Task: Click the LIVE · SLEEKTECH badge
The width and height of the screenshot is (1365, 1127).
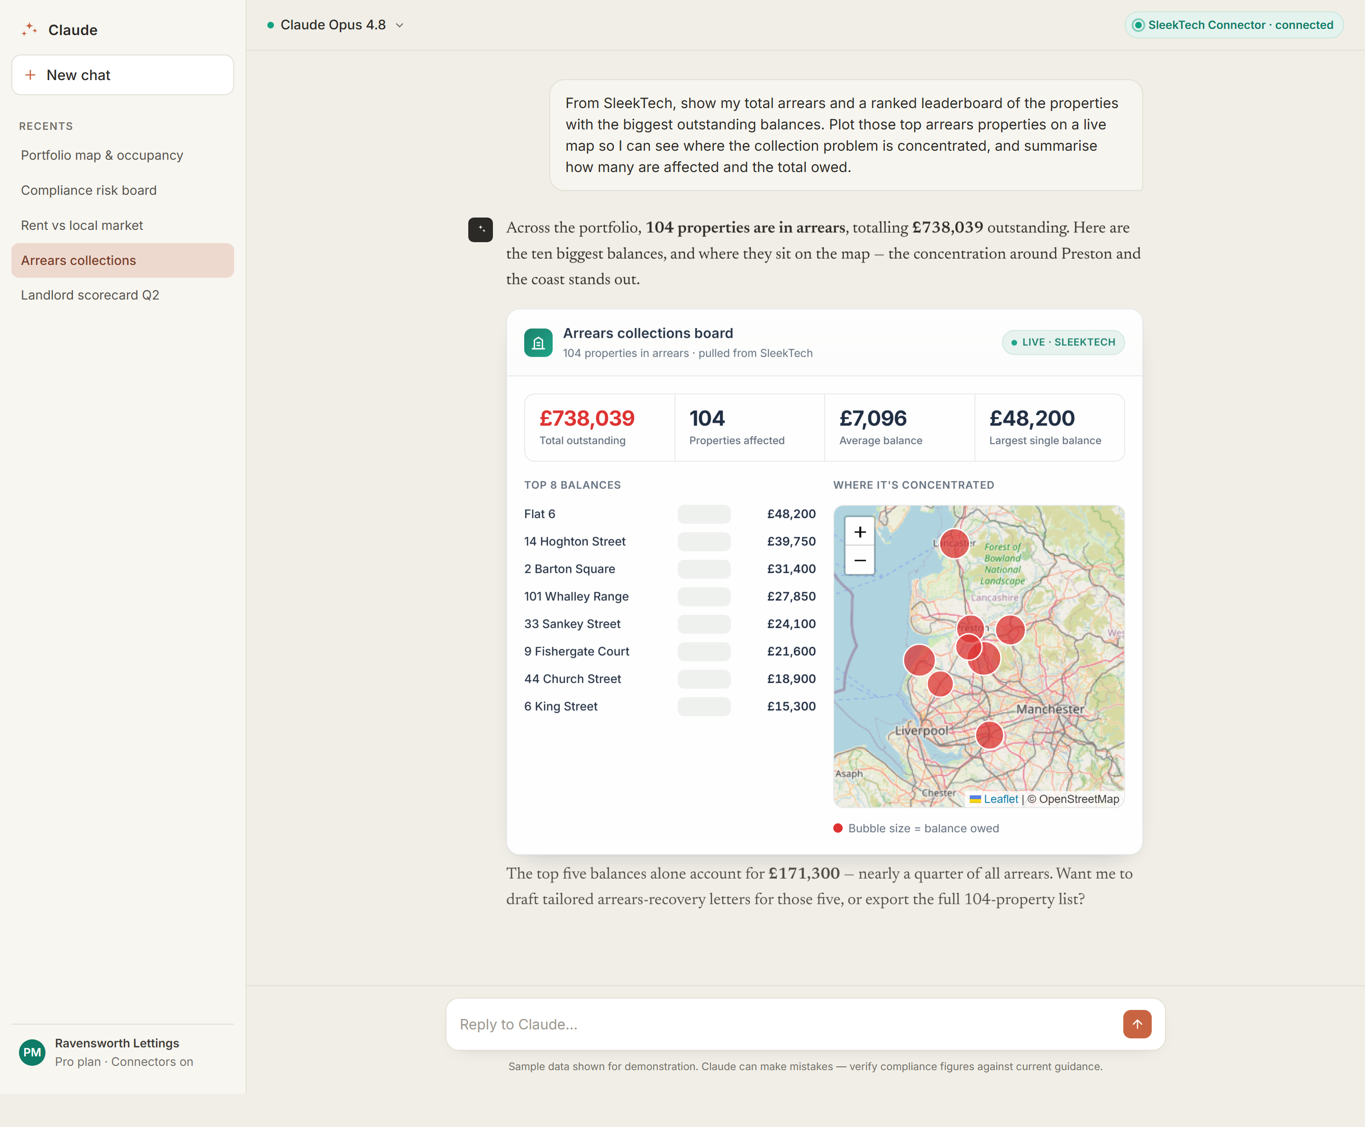Action: (1063, 342)
